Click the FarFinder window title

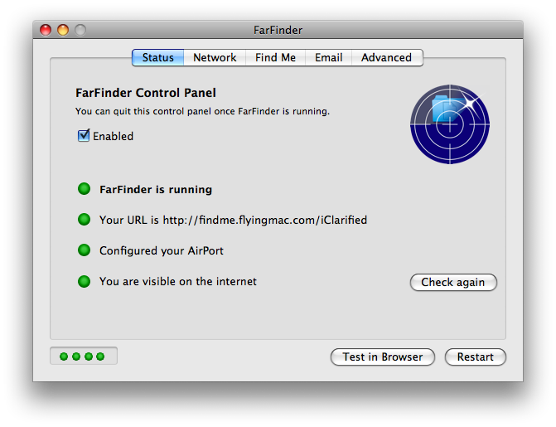[x=278, y=30]
